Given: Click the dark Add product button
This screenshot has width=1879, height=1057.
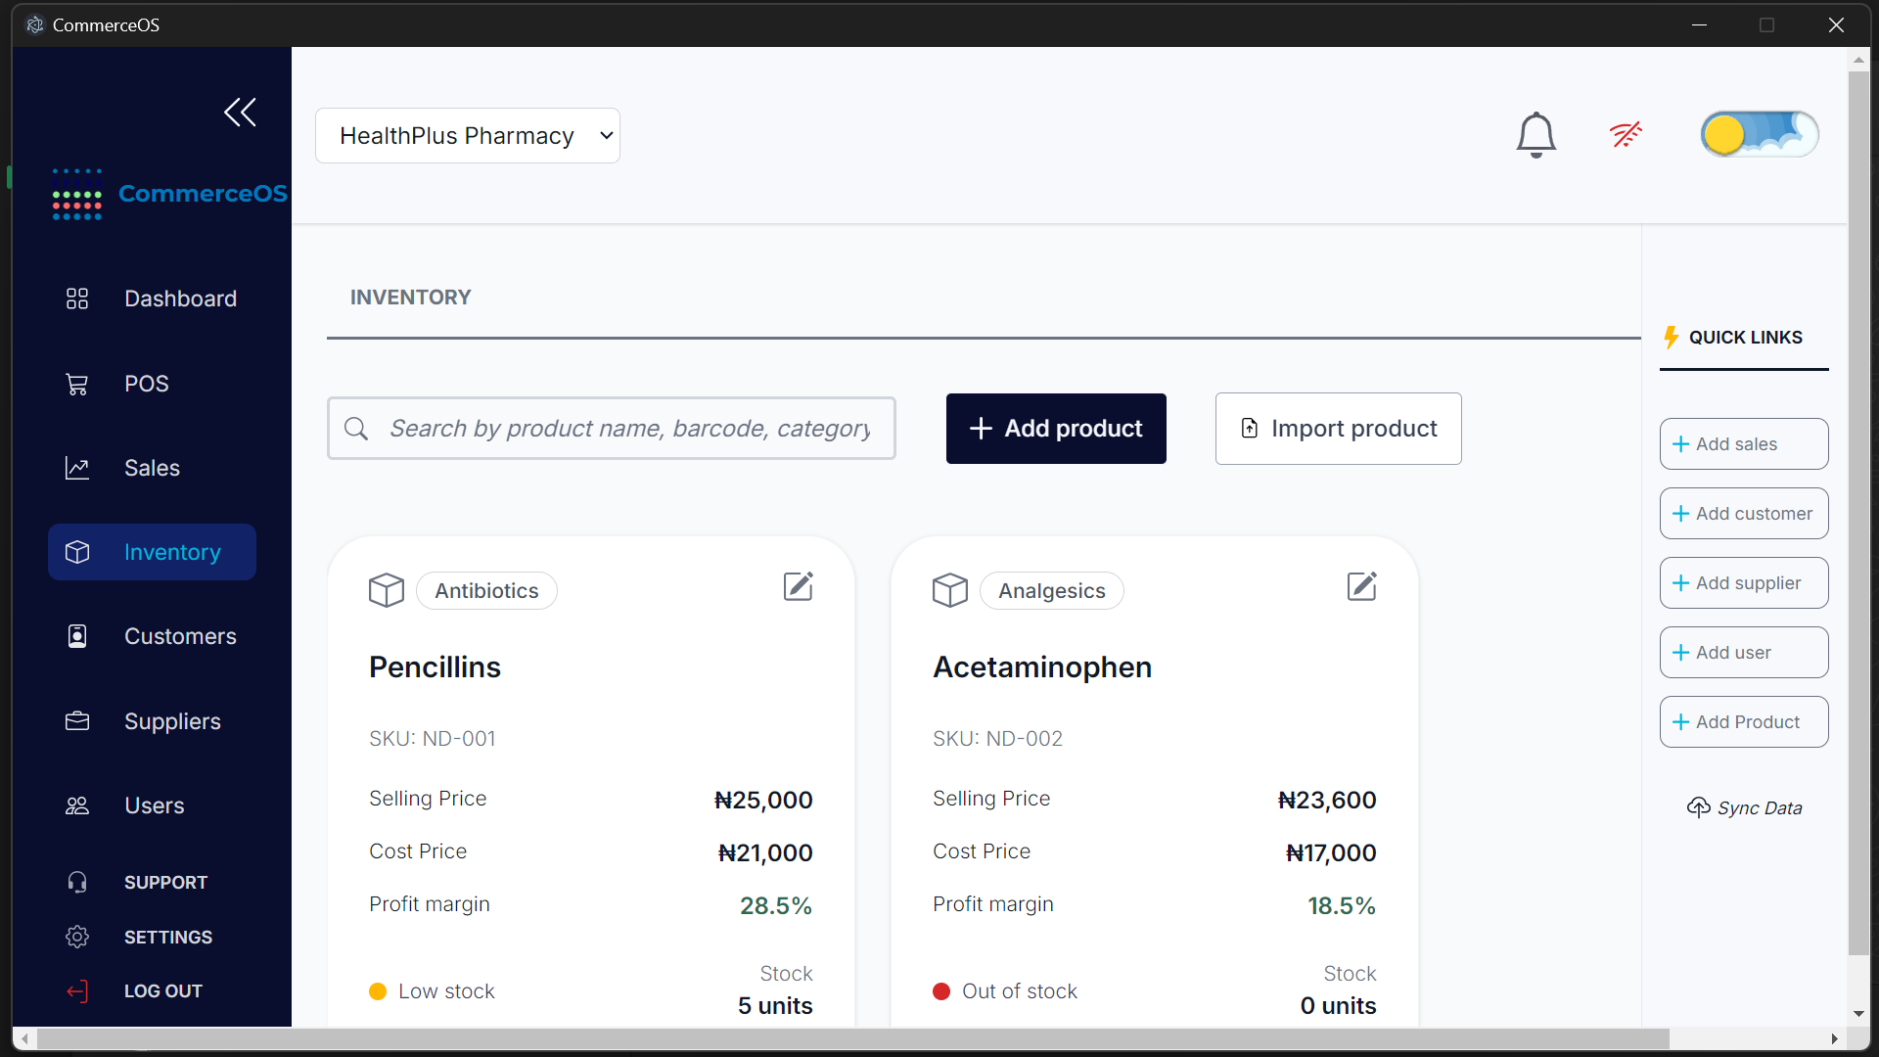Looking at the screenshot, I should (1056, 429).
